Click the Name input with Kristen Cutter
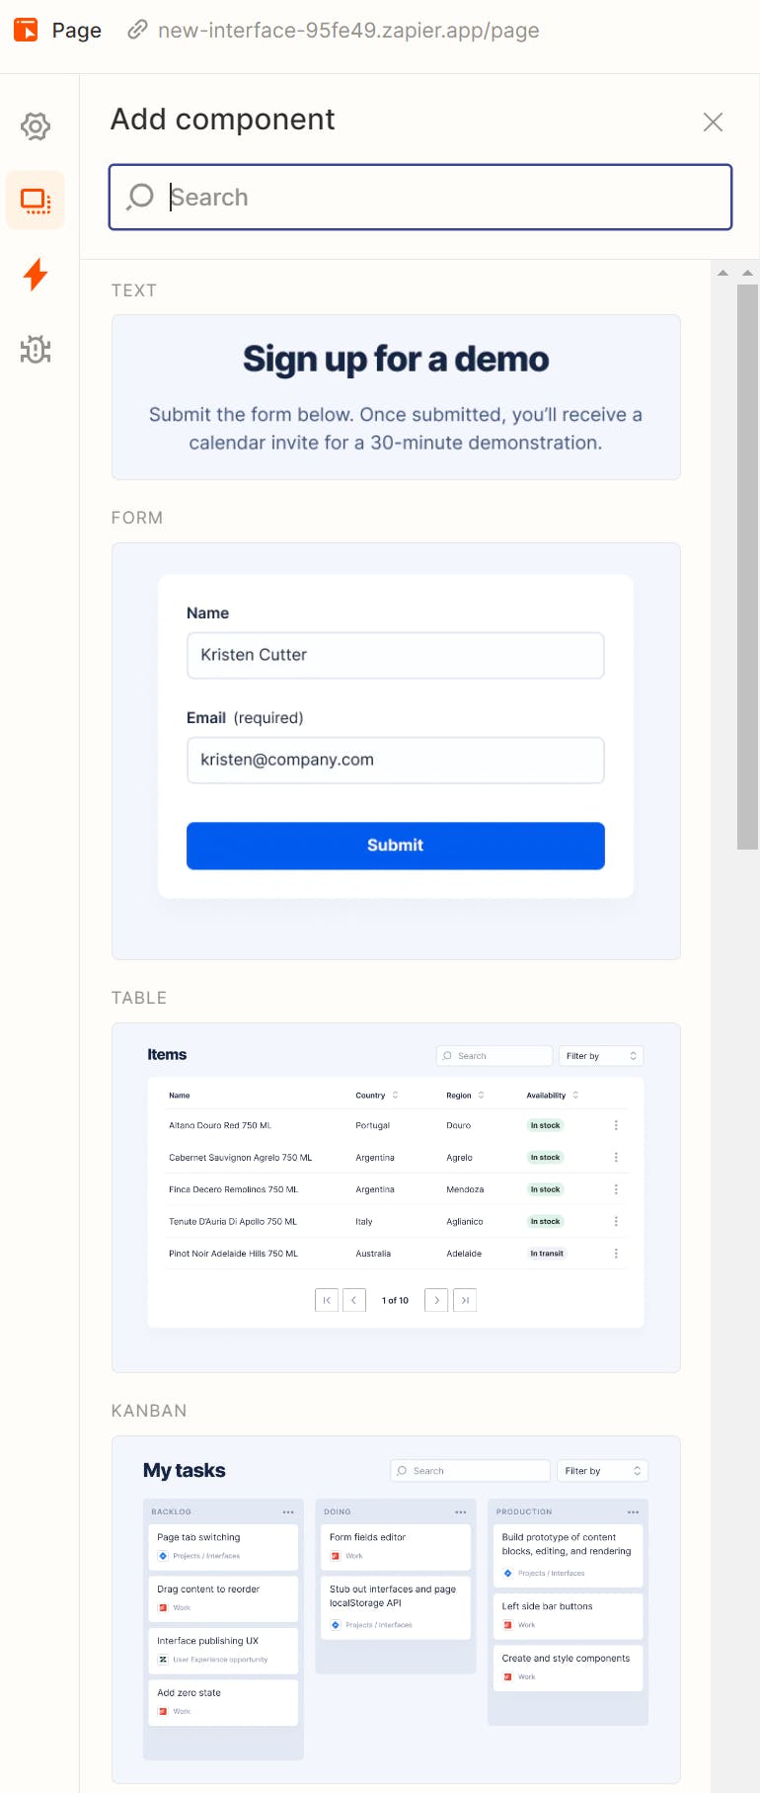This screenshot has height=1793, width=760. tap(395, 655)
